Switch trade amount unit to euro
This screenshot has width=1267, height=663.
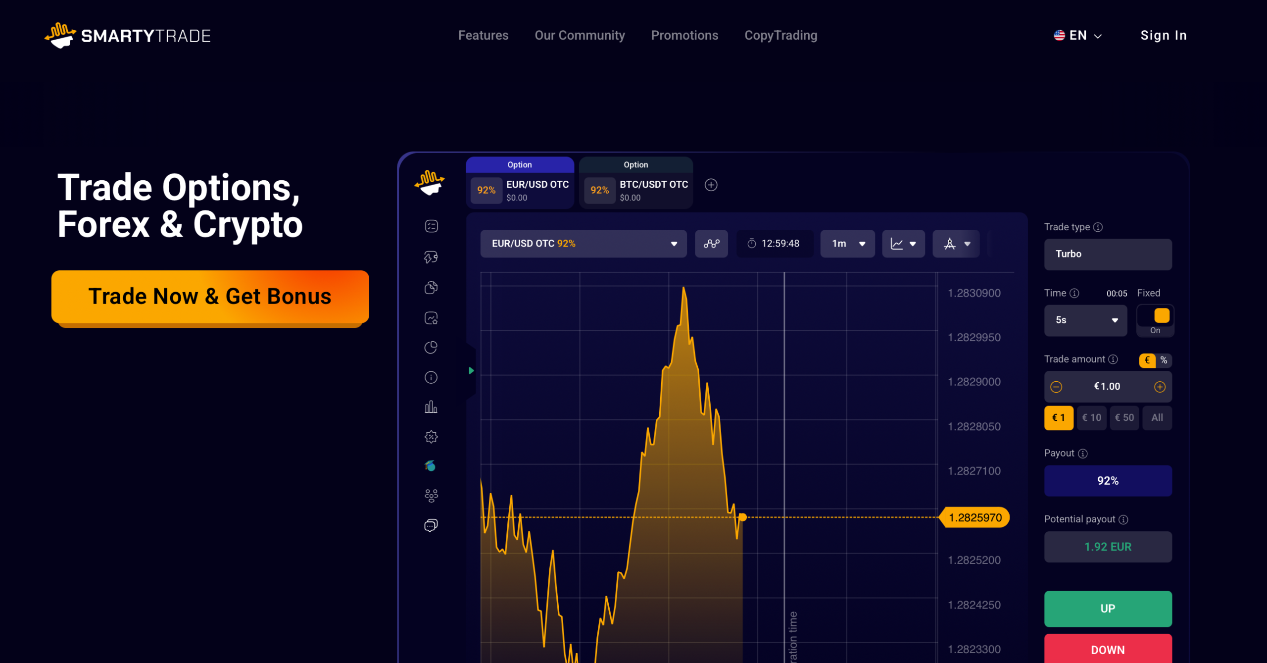(x=1147, y=360)
